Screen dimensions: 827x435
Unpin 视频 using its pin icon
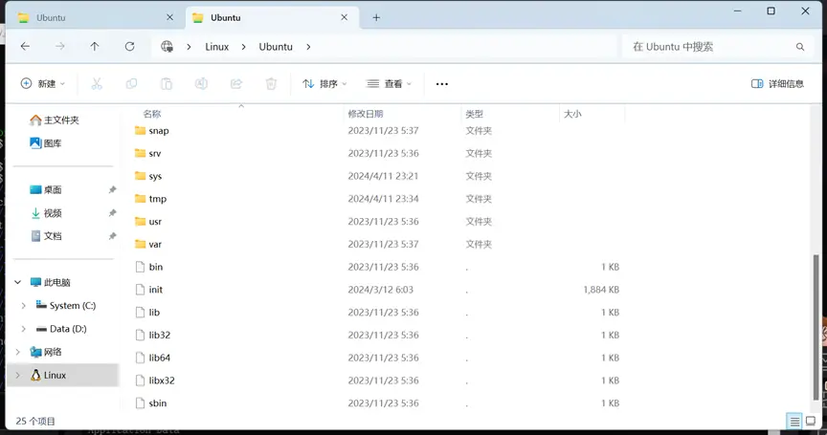pos(112,213)
